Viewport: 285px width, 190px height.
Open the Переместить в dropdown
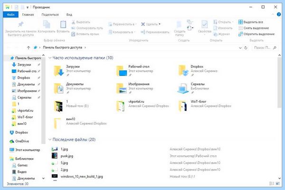click(x=123, y=24)
